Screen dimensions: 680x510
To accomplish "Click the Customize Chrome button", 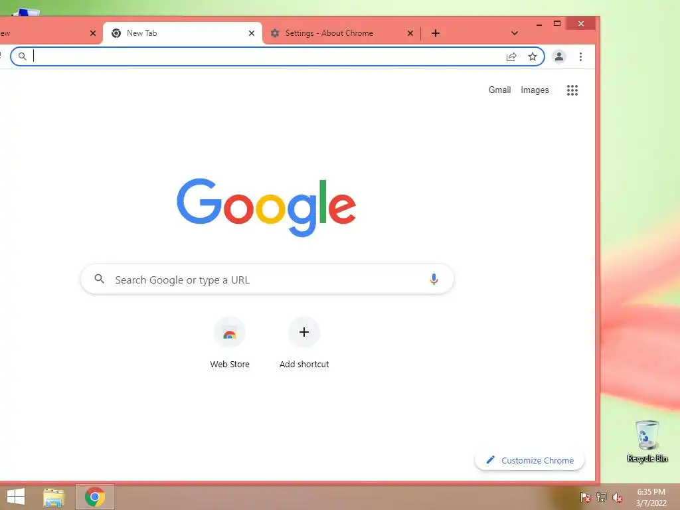I will click(x=529, y=460).
